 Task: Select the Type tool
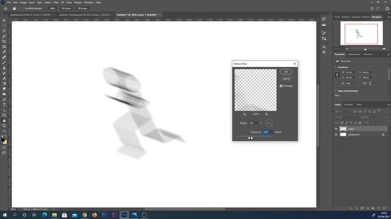coord(4,105)
